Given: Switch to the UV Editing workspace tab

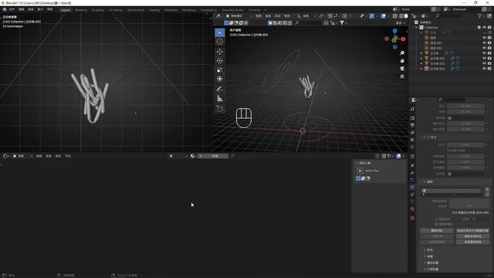Looking at the screenshot, I should 115,10.
